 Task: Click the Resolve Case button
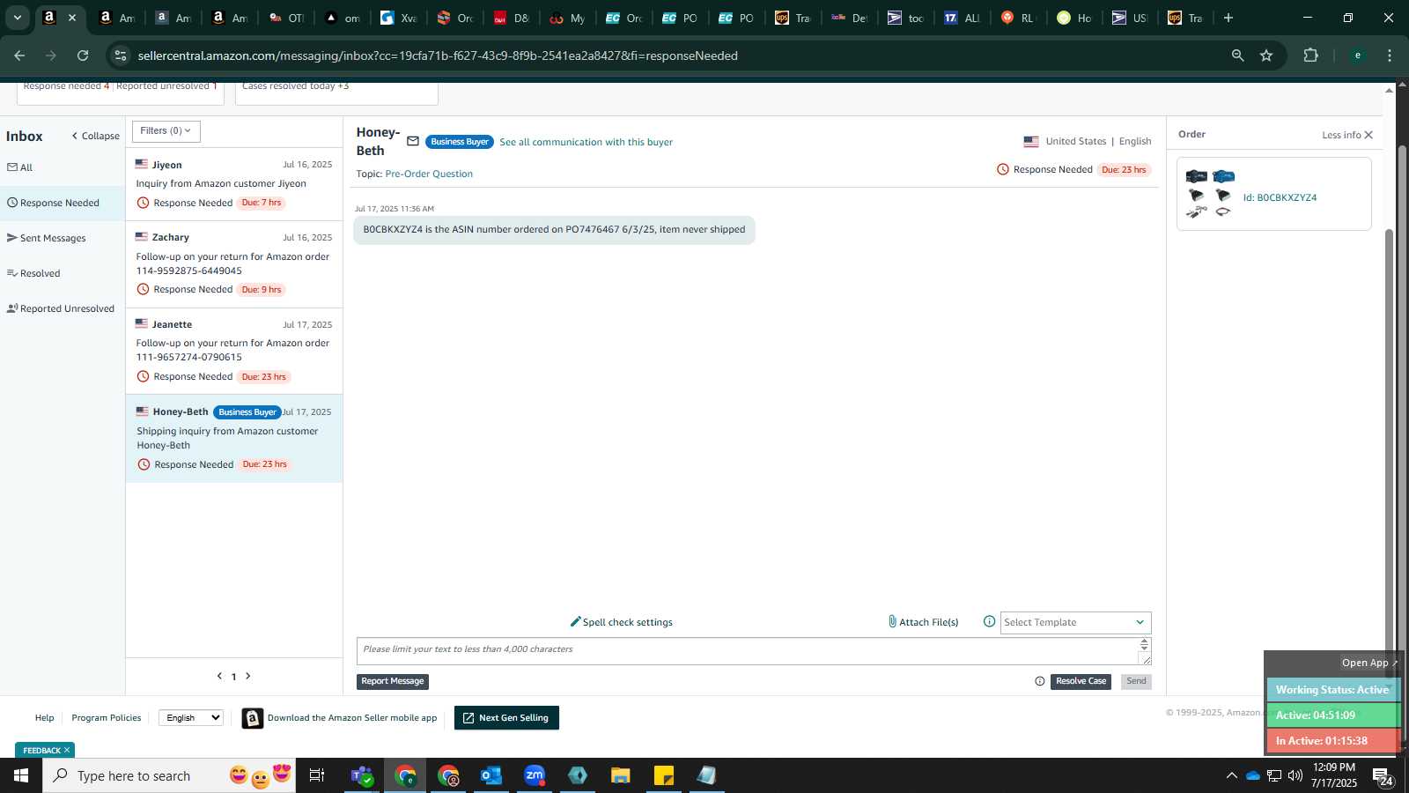click(x=1081, y=681)
